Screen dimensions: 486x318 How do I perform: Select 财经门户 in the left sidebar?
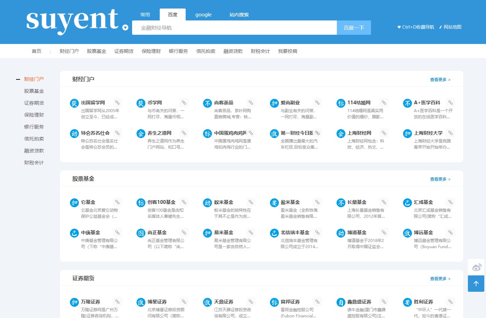pyautogui.click(x=34, y=79)
